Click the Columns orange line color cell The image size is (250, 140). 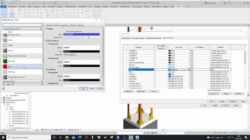point(179,81)
